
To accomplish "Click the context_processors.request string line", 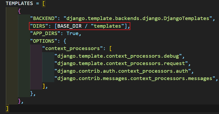I will pyautogui.click(x=121, y=63).
